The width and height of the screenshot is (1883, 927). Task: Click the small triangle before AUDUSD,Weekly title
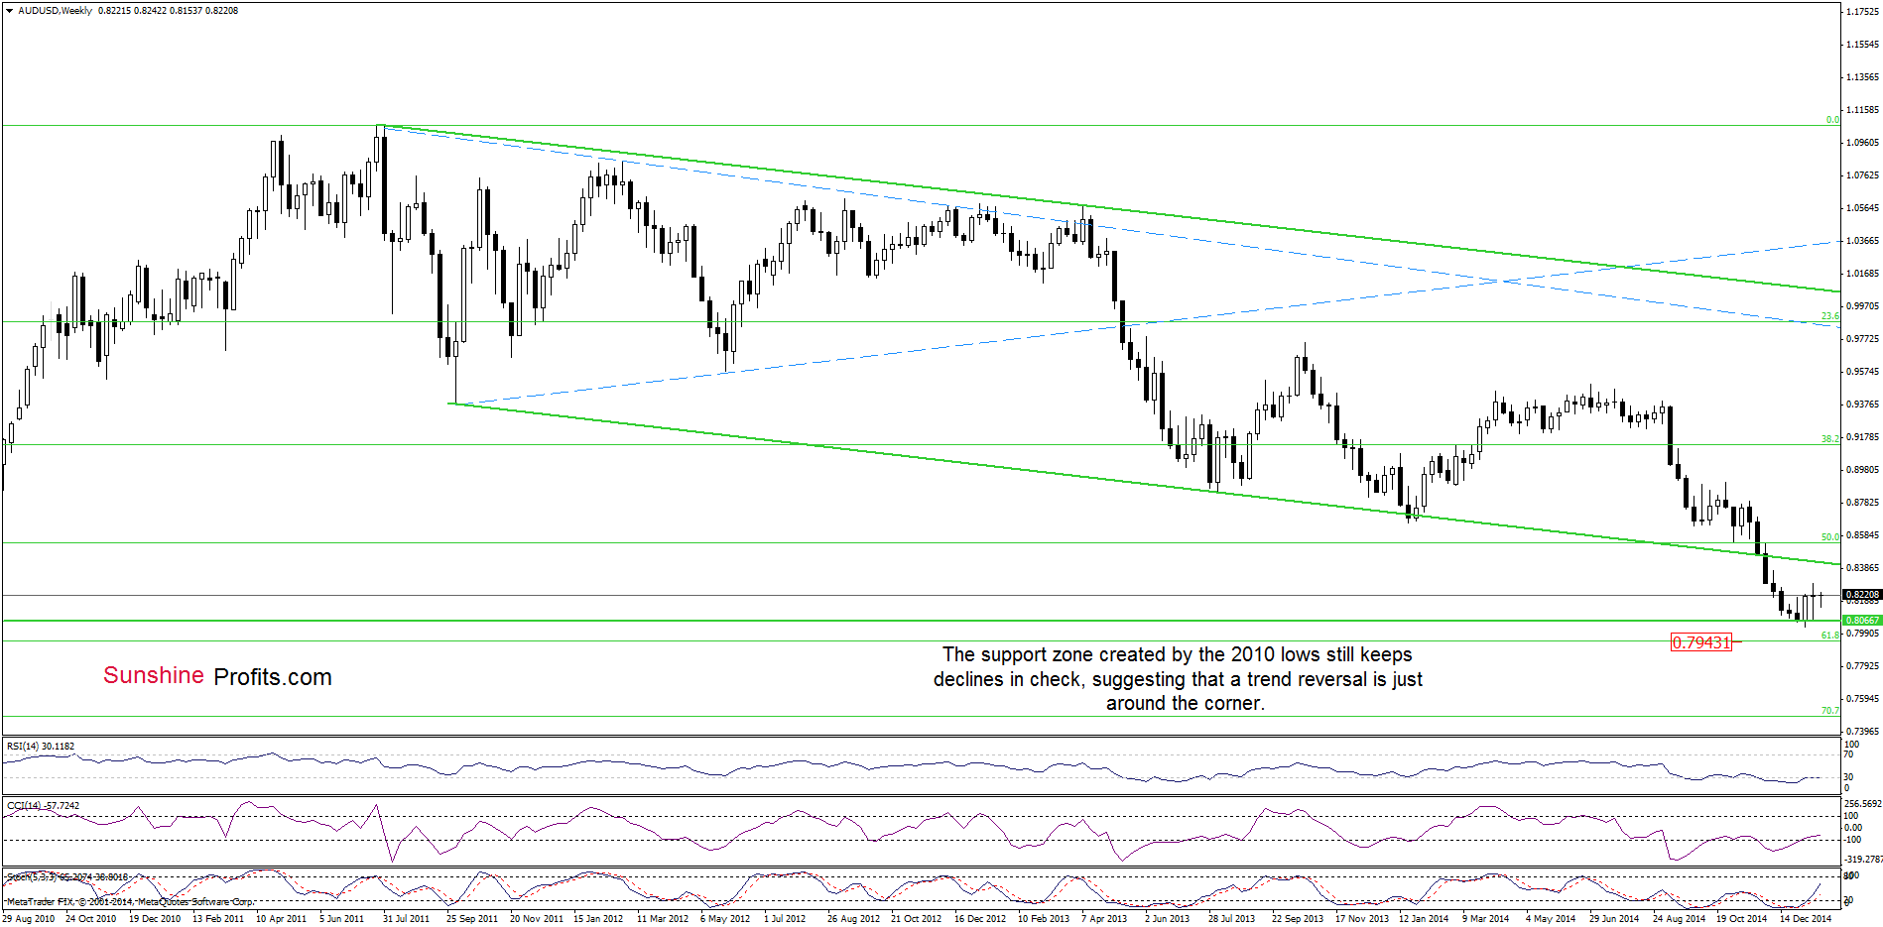(9, 11)
